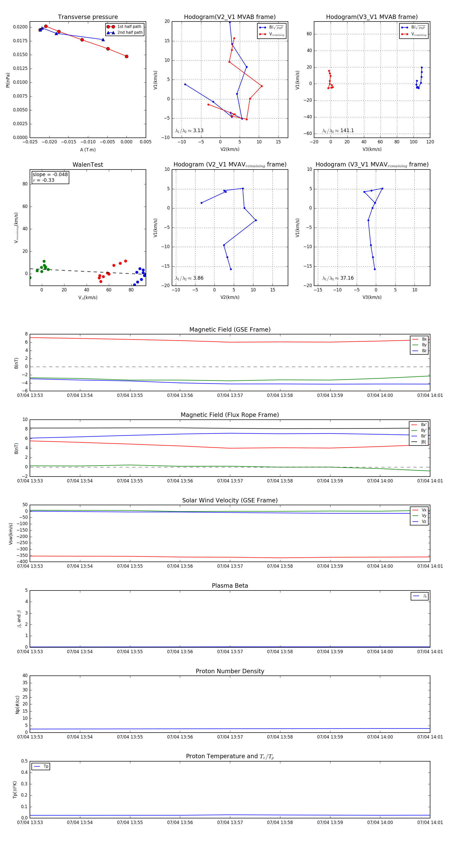
Task: Click the Tp legend in Proton Temperature plot
Action: tap(41, 767)
